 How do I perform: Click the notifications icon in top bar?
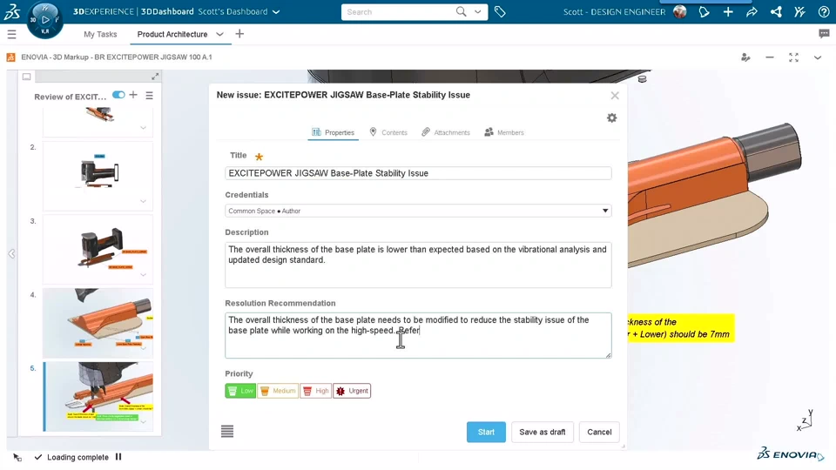[x=704, y=11]
